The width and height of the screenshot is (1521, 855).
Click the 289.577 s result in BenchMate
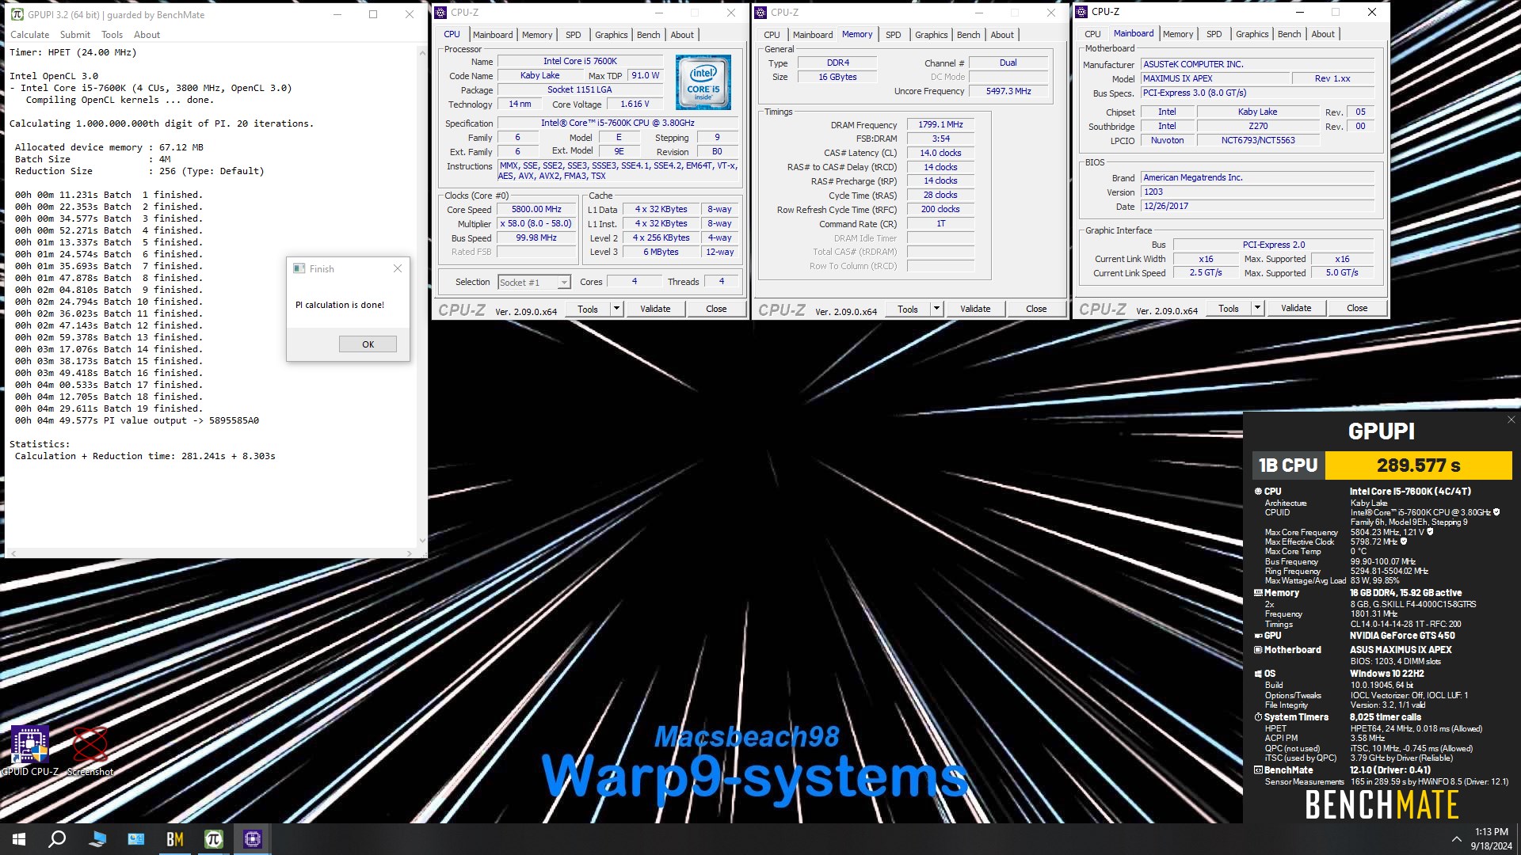pos(1418,465)
